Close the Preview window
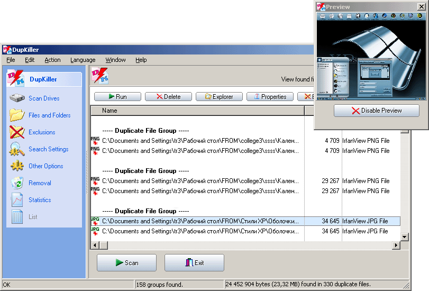 (422, 6)
